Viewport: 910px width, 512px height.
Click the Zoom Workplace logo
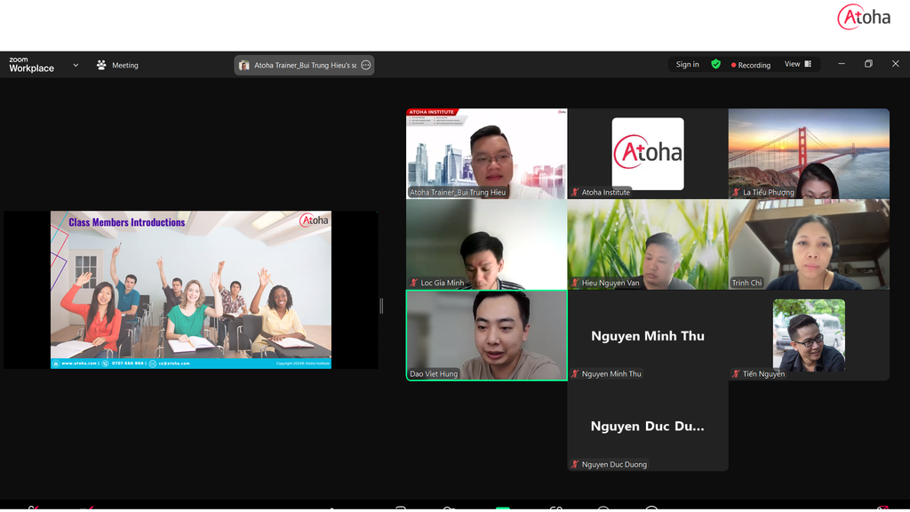(x=31, y=65)
